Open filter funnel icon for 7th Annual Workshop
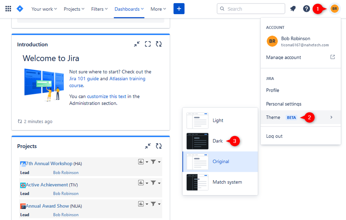 click(153, 162)
